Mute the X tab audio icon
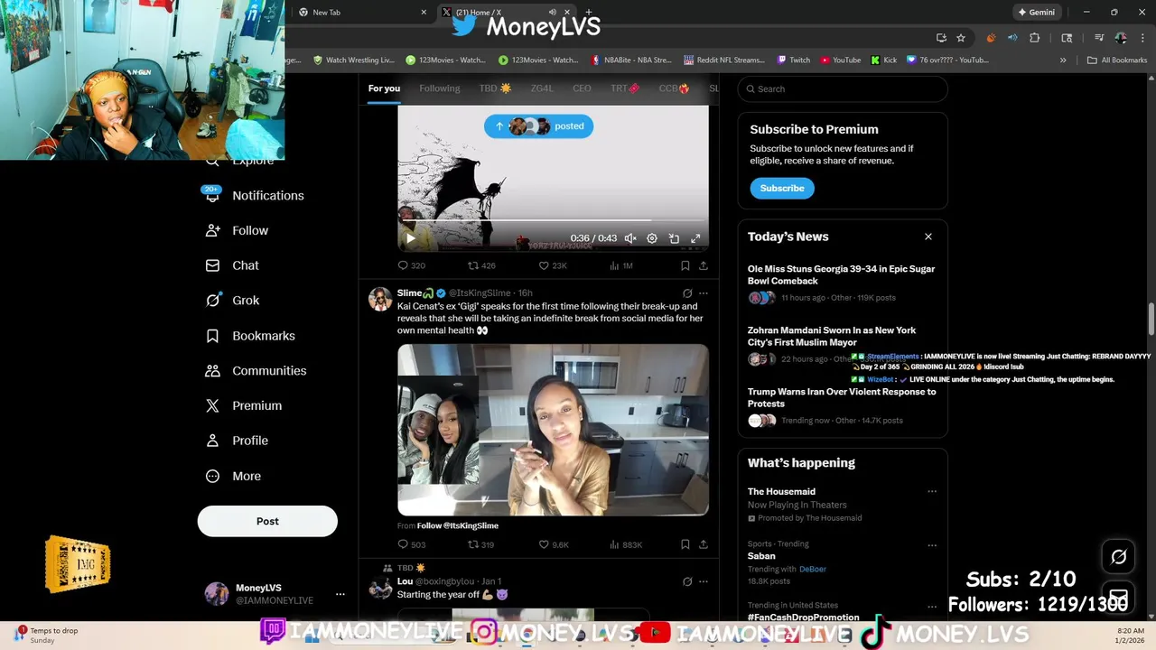Screen dimensions: 1156x650 [x=552, y=13]
